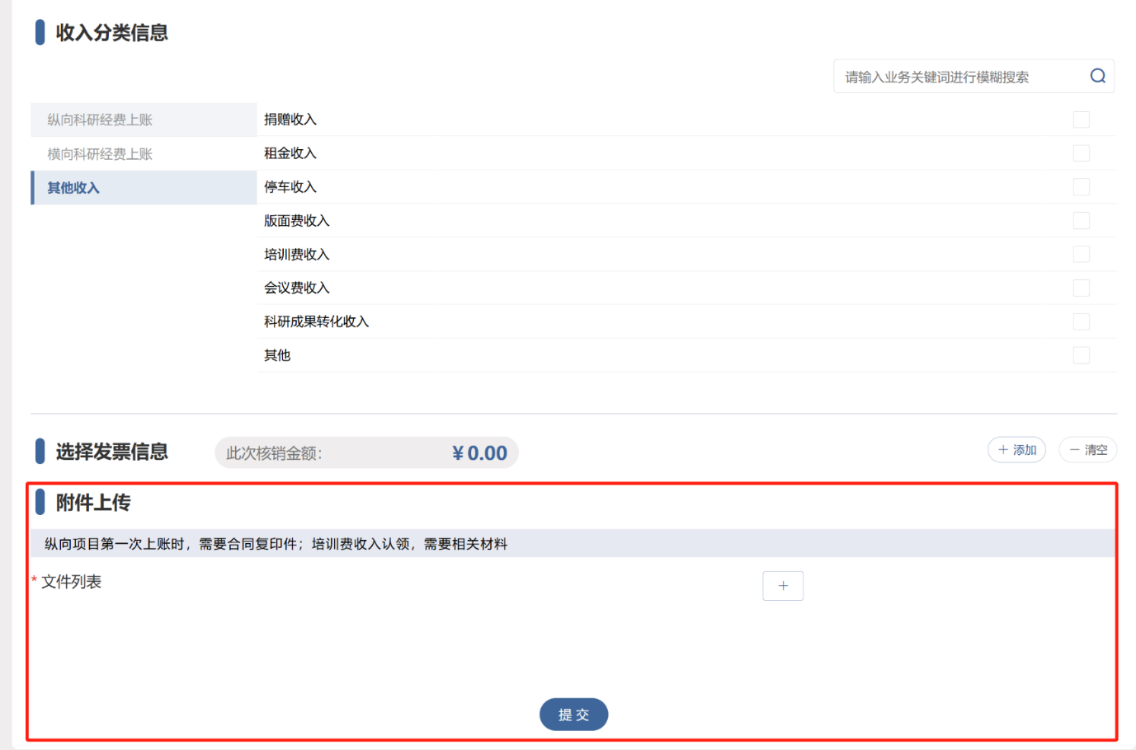Image resolution: width=1136 pixels, height=750 pixels.
Task: Submit the form with 提交
Action: (x=573, y=715)
